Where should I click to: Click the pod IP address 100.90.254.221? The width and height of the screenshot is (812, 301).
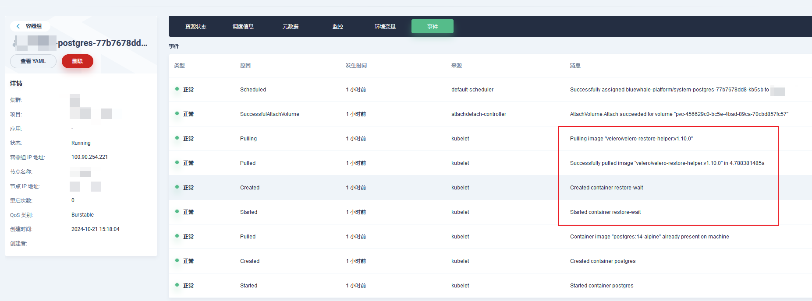pos(89,157)
